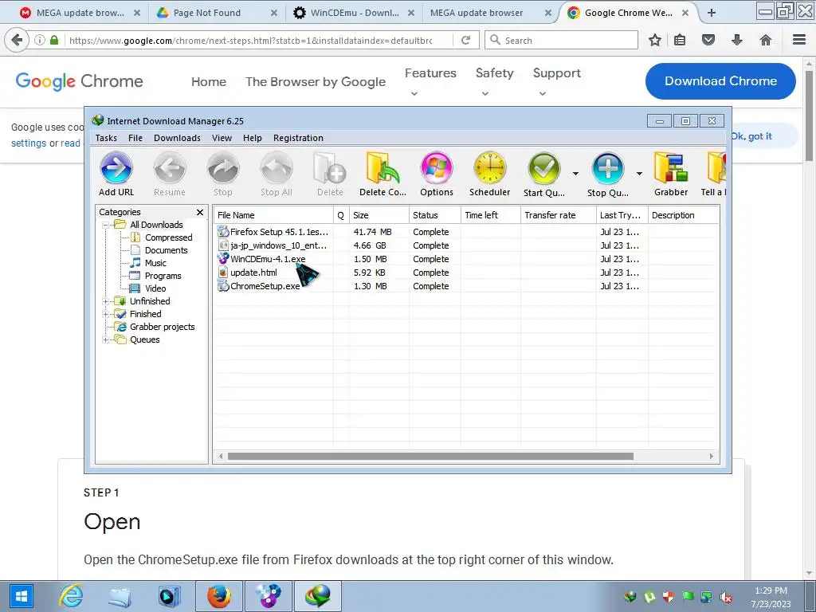
Task: Expand the Start Queue dropdown arrow
Action: coord(575,173)
